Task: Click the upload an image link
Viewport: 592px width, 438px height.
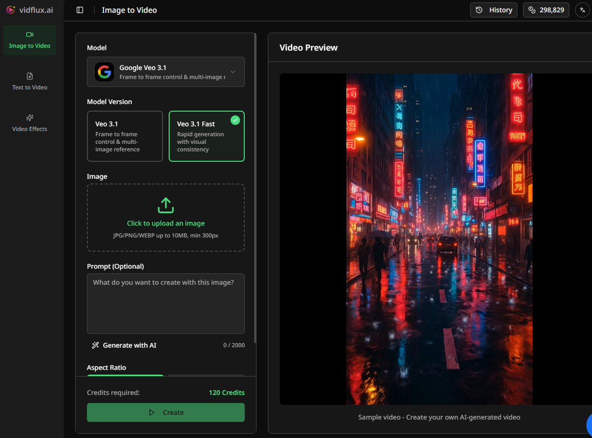Action: pos(165,223)
